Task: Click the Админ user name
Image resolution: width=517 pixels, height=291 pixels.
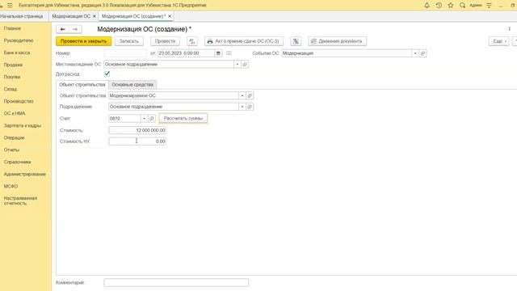Action: pyautogui.click(x=476, y=6)
